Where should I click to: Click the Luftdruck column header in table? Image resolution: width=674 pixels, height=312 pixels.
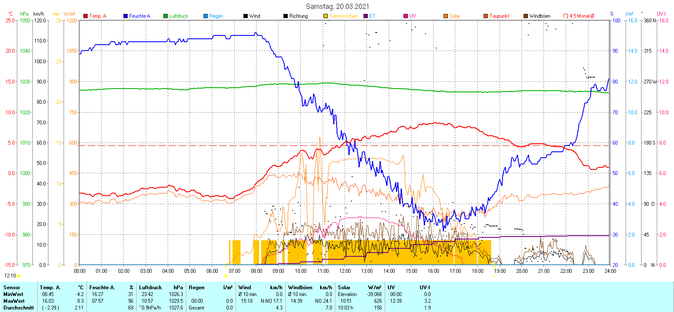pyautogui.click(x=150, y=288)
